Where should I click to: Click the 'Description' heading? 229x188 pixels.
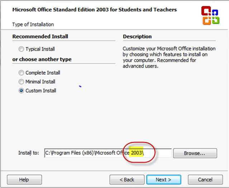(x=137, y=36)
